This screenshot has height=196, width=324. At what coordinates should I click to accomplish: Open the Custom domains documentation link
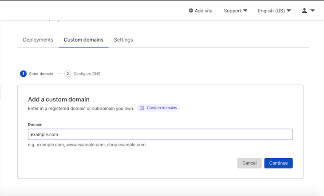click(158, 108)
